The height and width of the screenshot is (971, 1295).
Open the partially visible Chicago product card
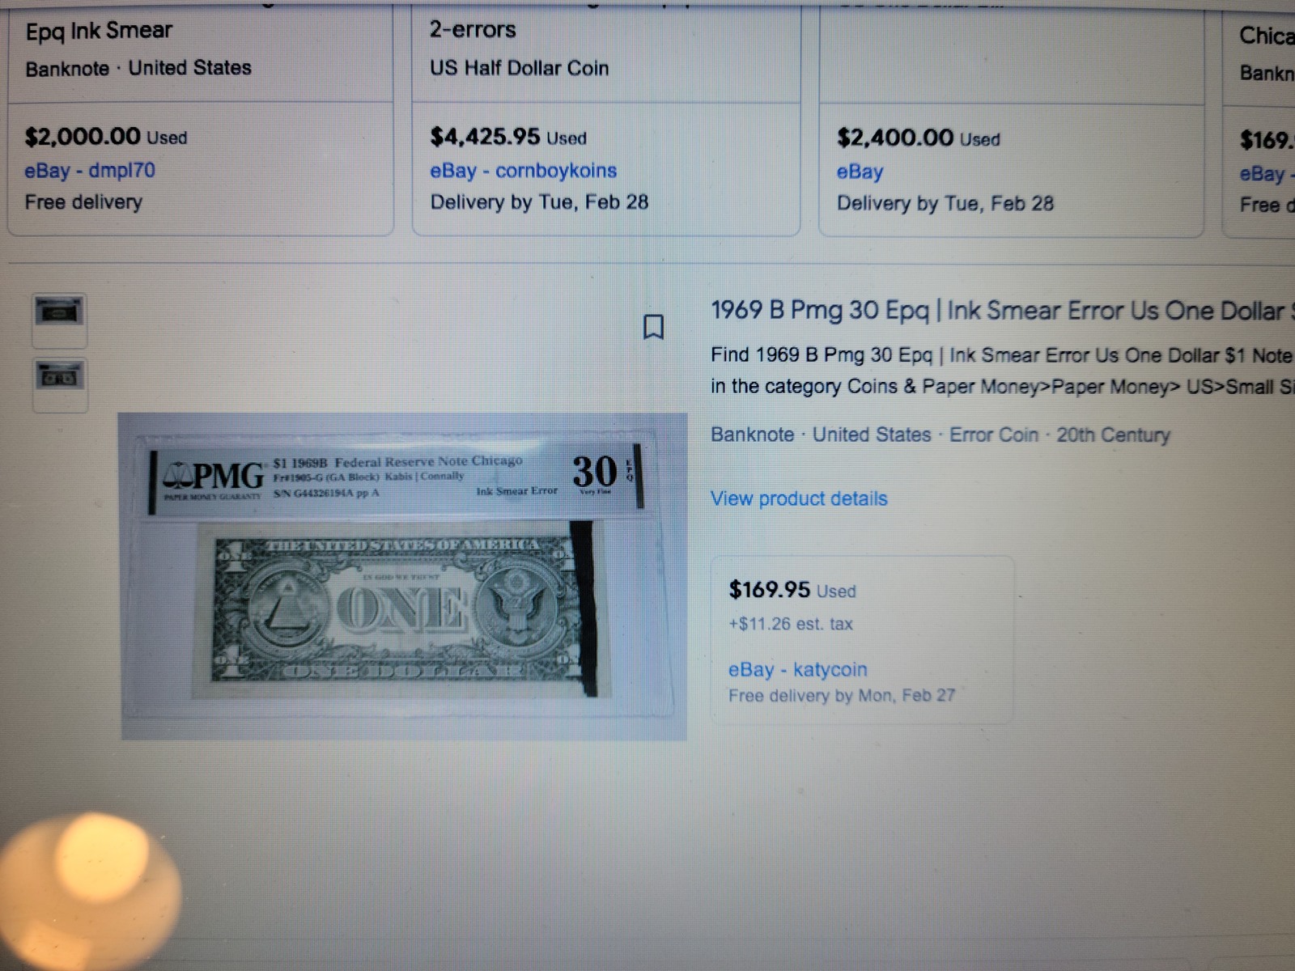[1259, 121]
